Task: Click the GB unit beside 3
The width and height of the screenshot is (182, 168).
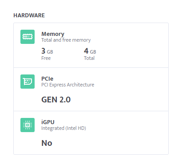Action: [50, 52]
